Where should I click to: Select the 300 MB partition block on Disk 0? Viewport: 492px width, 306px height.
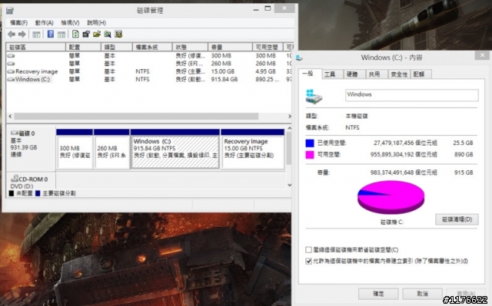click(75, 149)
